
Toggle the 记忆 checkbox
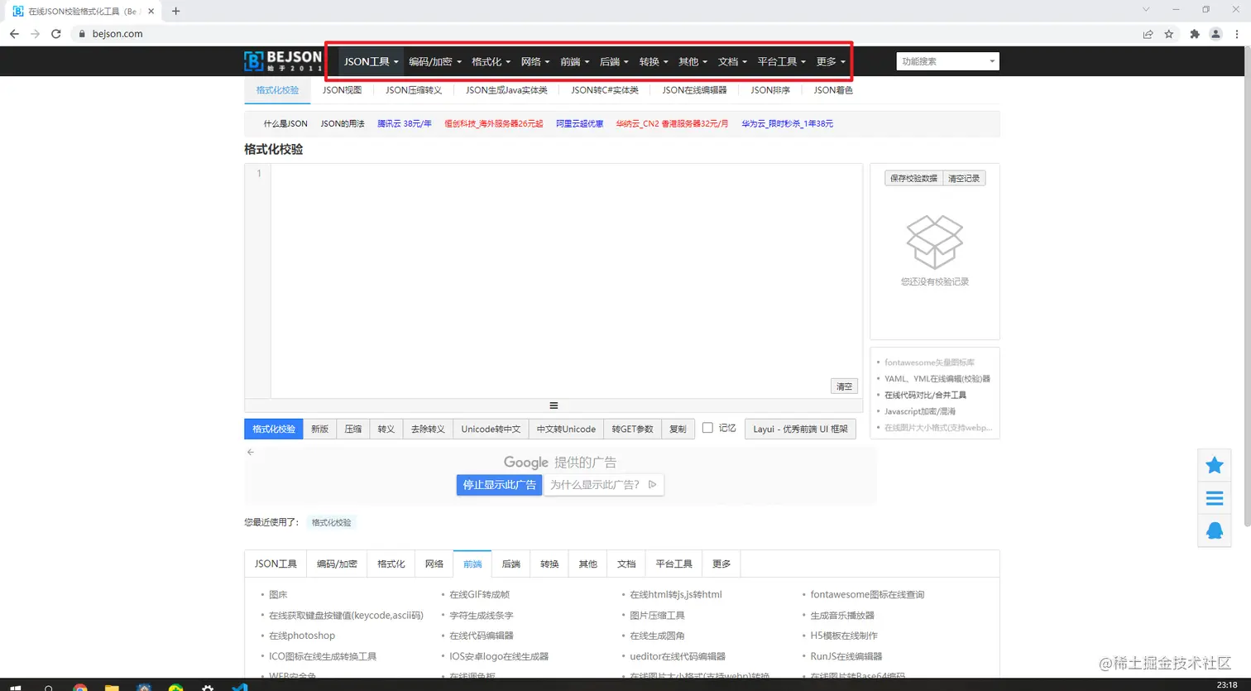click(x=707, y=428)
